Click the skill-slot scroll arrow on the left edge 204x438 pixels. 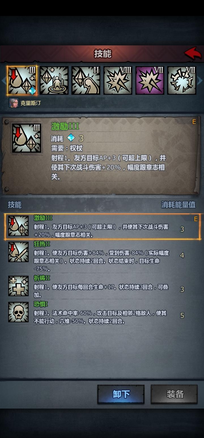(x=3, y=81)
